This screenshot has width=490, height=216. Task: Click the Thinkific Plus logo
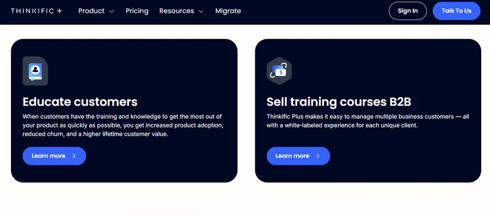point(36,11)
